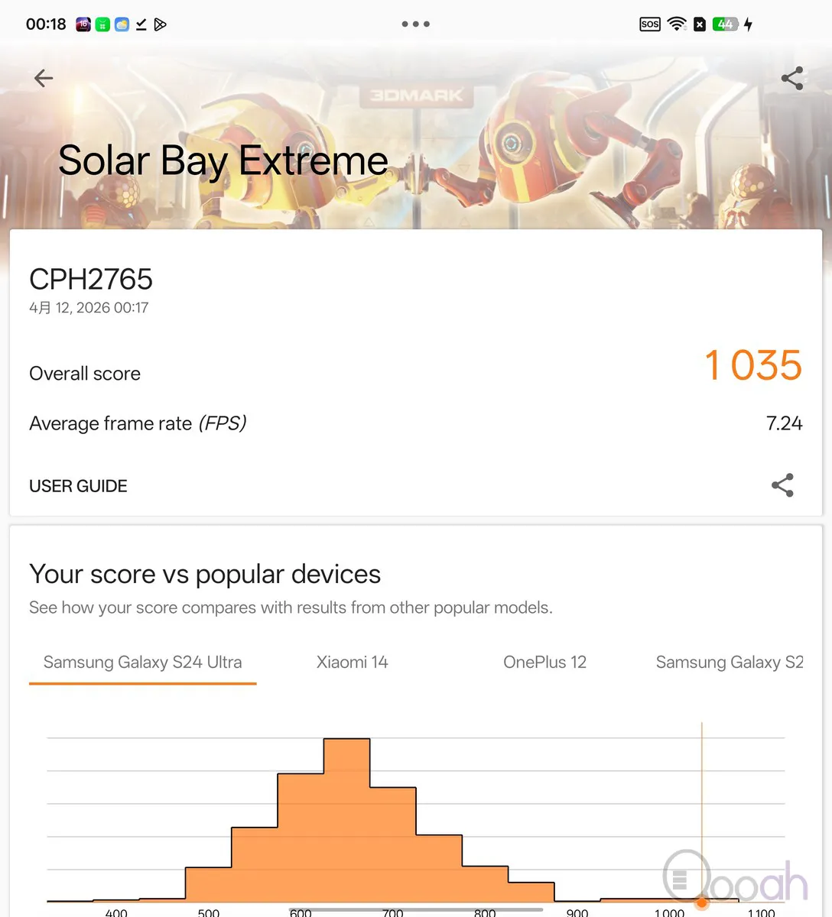Switch to the OnePlus 12 tab
Screen dimensions: 832x917
pos(544,663)
